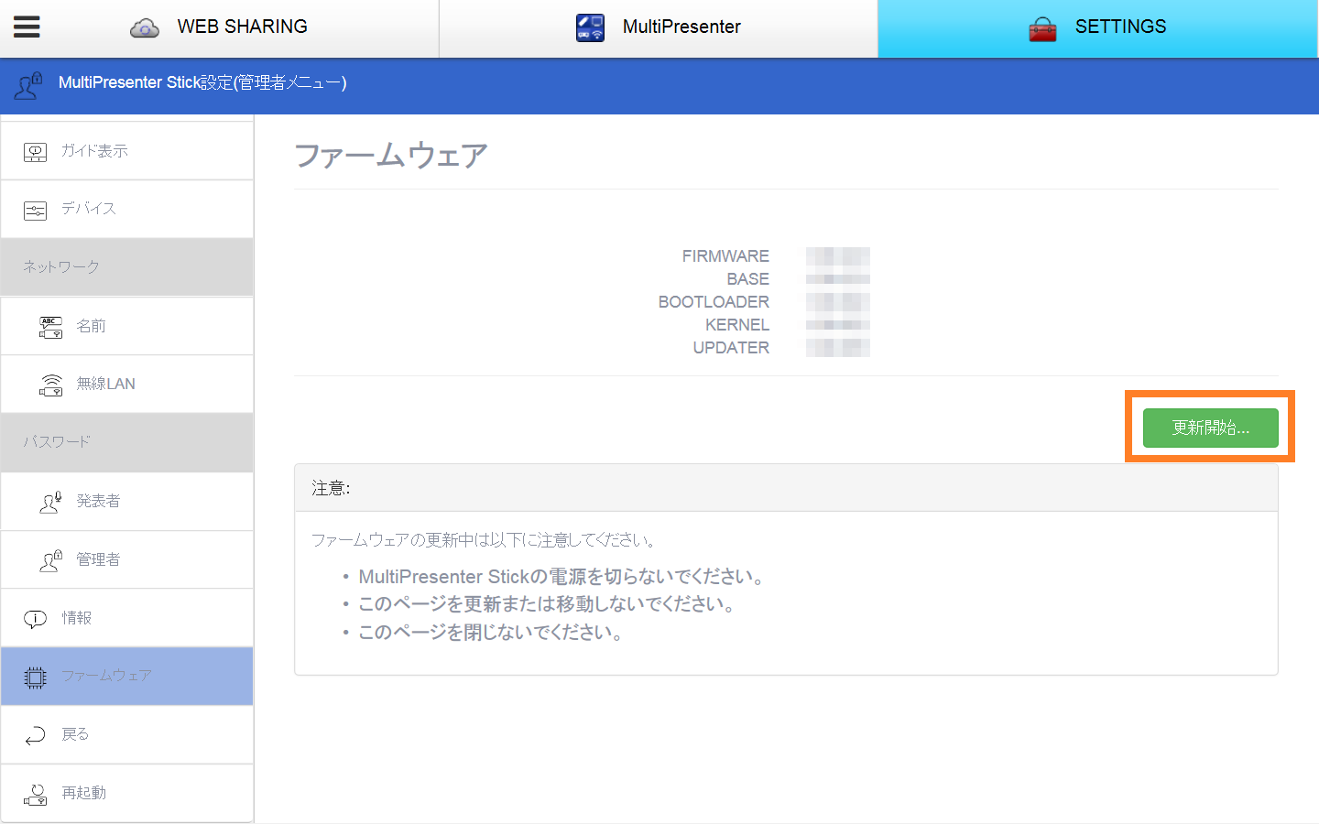The height and width of the screenshot is (824, 1319).
Task: Click the 情報 speech bubble info icon
Action: [35, 617]
